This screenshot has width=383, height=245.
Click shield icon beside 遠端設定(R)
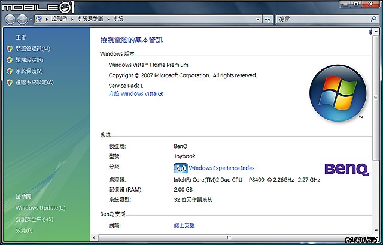tap(10, 60)
